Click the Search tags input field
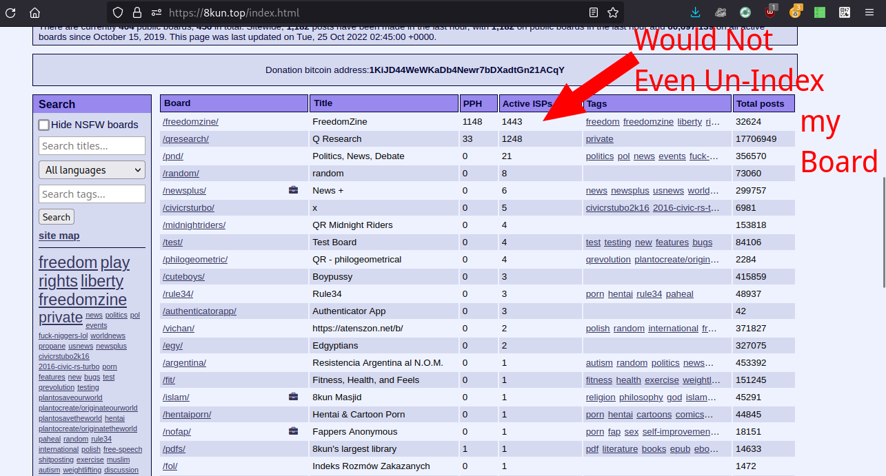The width and height of the screenshot is (886, 476). (92, 194)
